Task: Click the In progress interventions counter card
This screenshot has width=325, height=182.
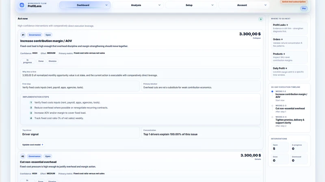Action: click(x=299, y=147)
